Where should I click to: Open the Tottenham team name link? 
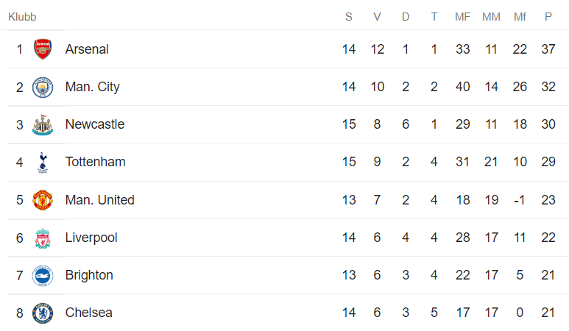[95, 162]
